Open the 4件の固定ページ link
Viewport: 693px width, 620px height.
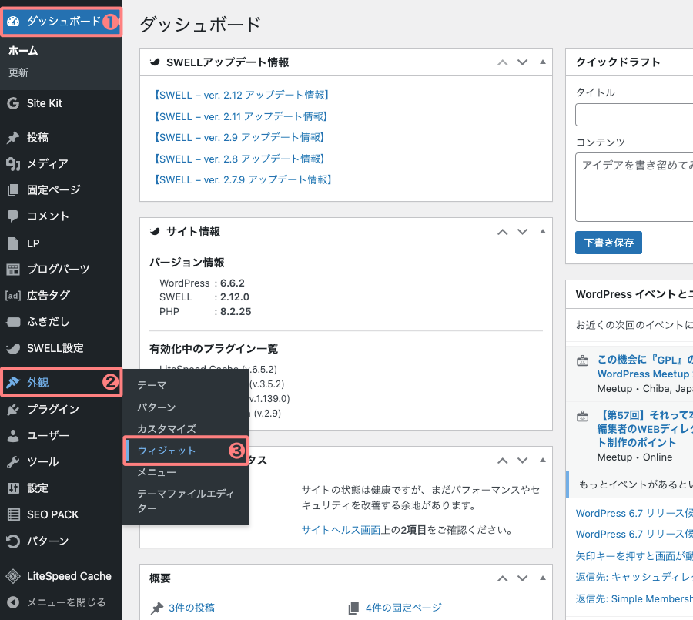click(403, 608)
